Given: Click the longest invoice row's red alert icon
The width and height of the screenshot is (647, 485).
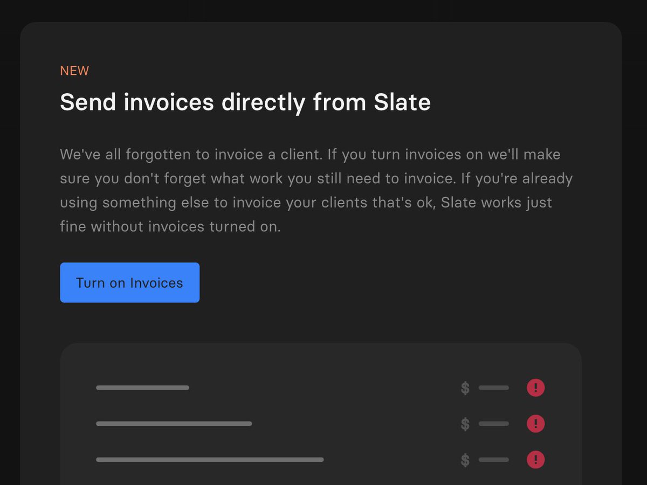Looking at the screenshot, I should tap(535, 460).
